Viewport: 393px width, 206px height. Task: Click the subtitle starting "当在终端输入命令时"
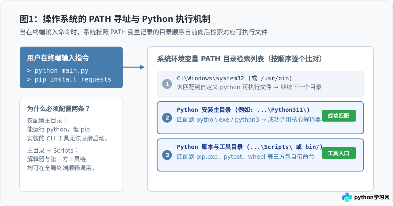(x=144, y=32)
